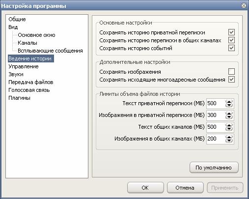Select 'Общие' in the settings tree
Viewport: 249px width, 199px height.
point(17,19)
